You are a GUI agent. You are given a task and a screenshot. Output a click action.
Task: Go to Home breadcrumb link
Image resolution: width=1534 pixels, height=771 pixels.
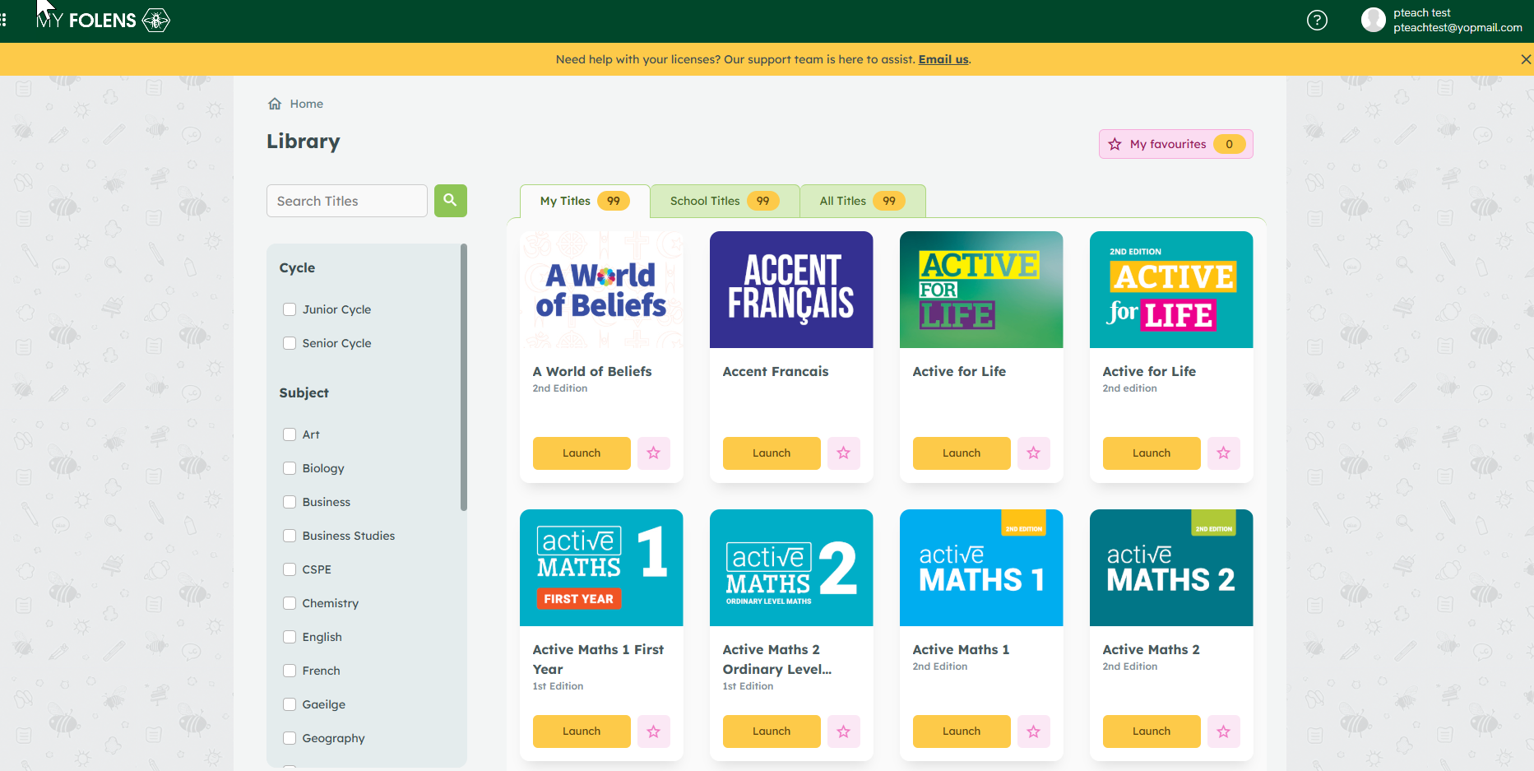(306, 104)
